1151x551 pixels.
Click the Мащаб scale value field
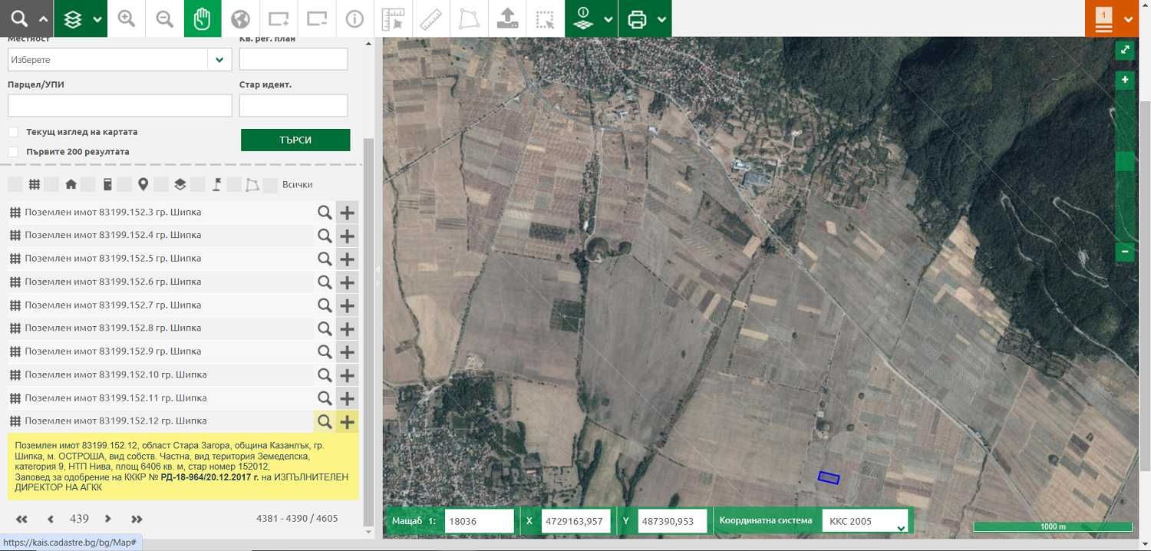pyautogui.click(x=479, y=520)
